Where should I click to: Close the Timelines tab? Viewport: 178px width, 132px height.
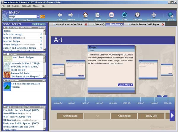[x=121, y=24]
